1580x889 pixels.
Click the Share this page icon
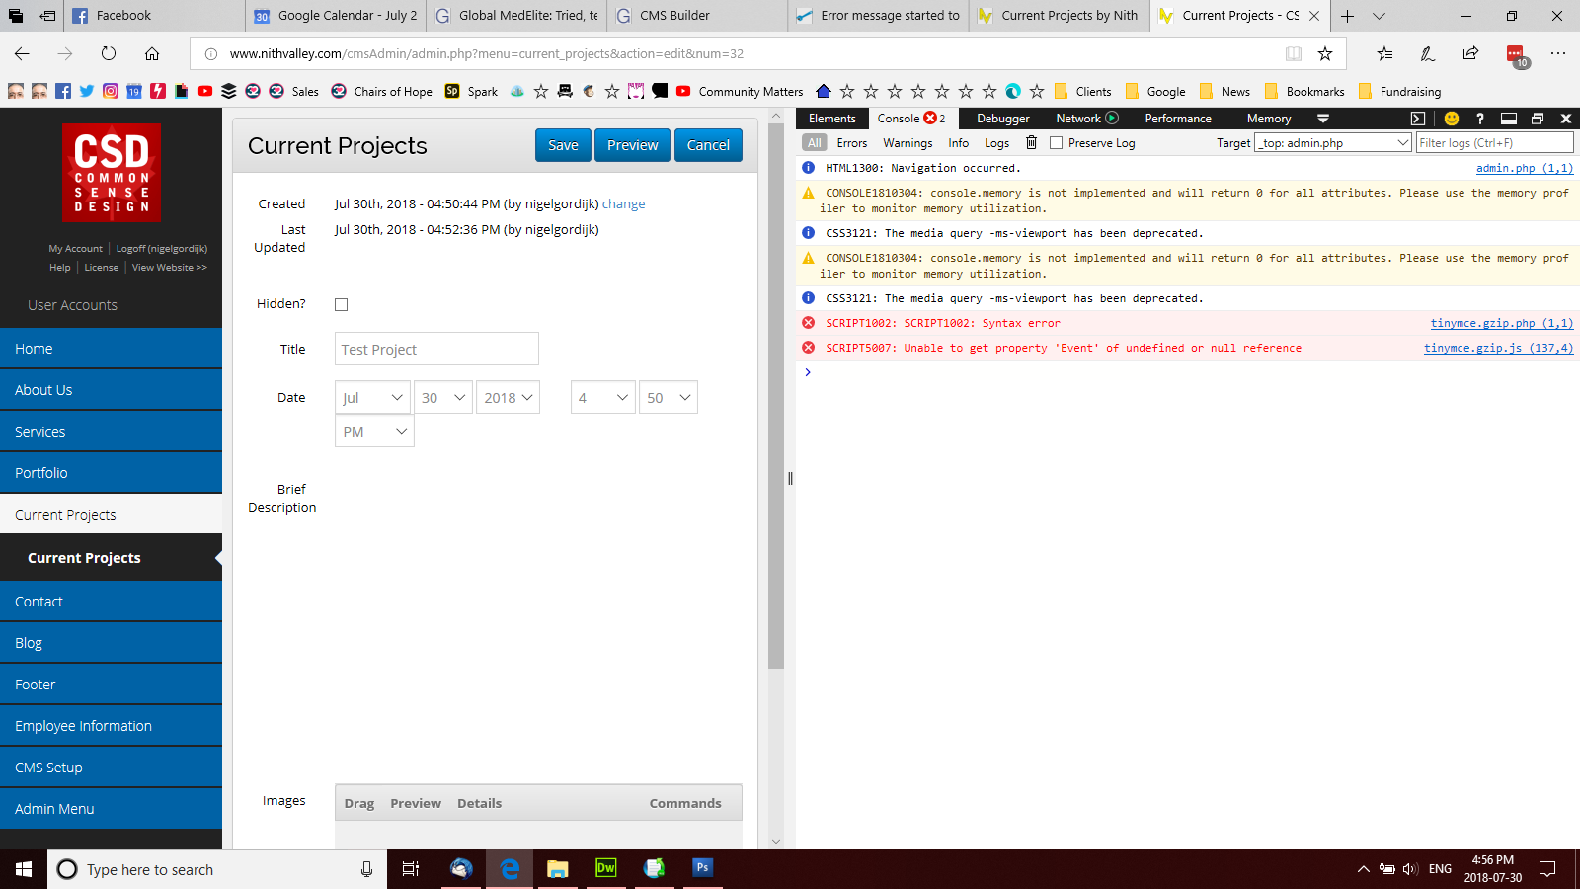pyautogui.click(x=1470, y=54)
